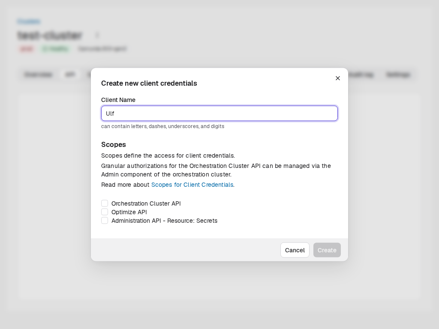Screen dimensions: 439x329
Task: Click the Create button
Action: click(327, 250)
